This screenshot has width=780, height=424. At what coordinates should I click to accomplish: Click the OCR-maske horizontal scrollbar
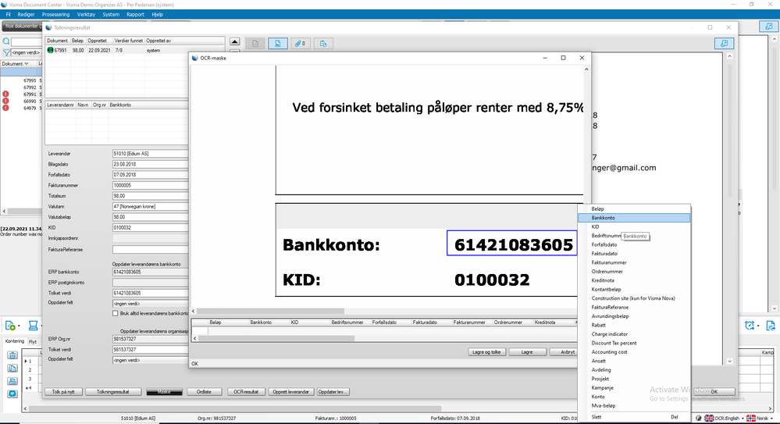[386, 311]
